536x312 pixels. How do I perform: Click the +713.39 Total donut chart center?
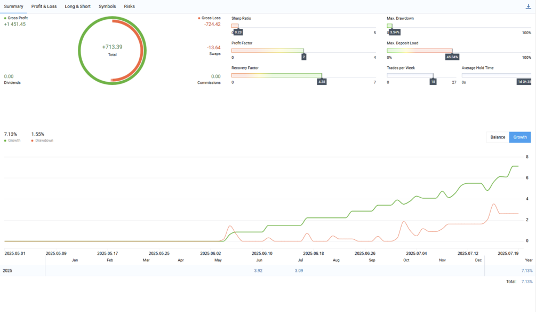click(112, 50)
